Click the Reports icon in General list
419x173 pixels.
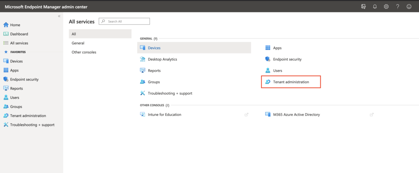(x=143, y=70)
